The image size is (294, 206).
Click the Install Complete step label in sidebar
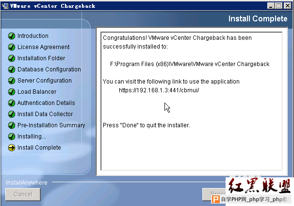pyautogui.click(x=39, y=148)
